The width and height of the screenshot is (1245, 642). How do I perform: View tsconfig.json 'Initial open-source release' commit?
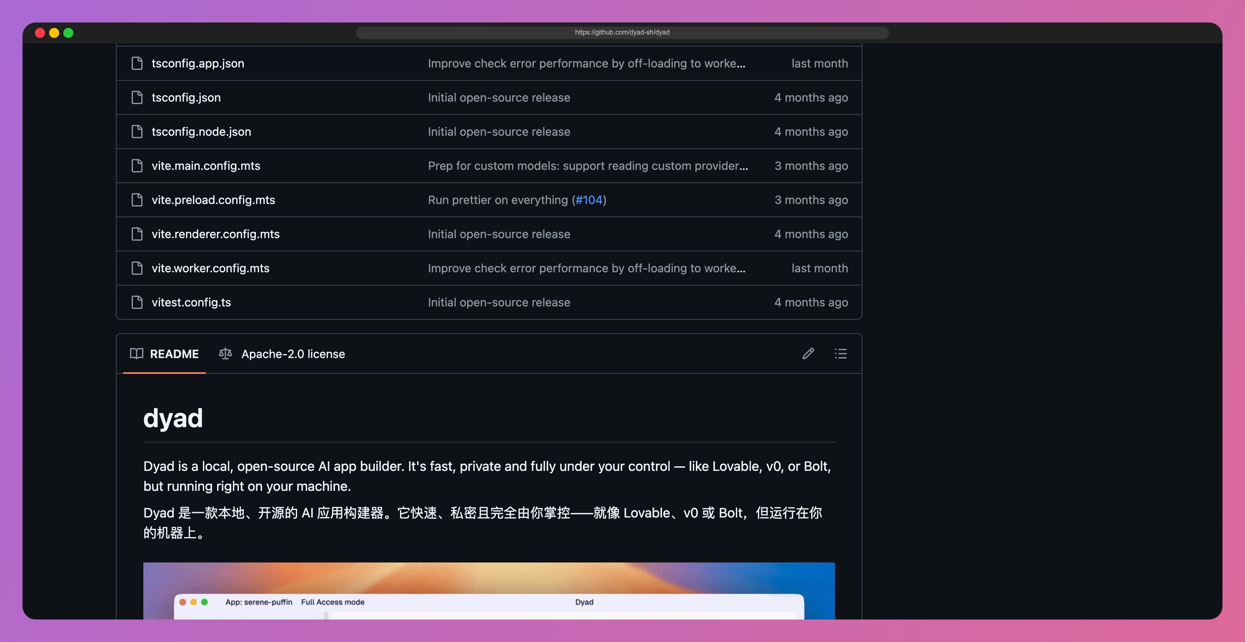point(499,97)
